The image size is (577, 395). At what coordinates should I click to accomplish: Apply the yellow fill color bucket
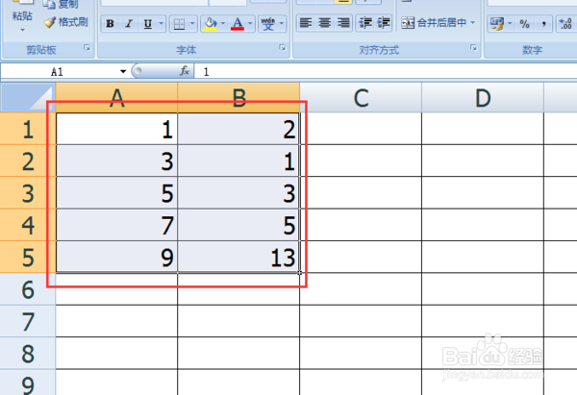click(x=210, y=24)
